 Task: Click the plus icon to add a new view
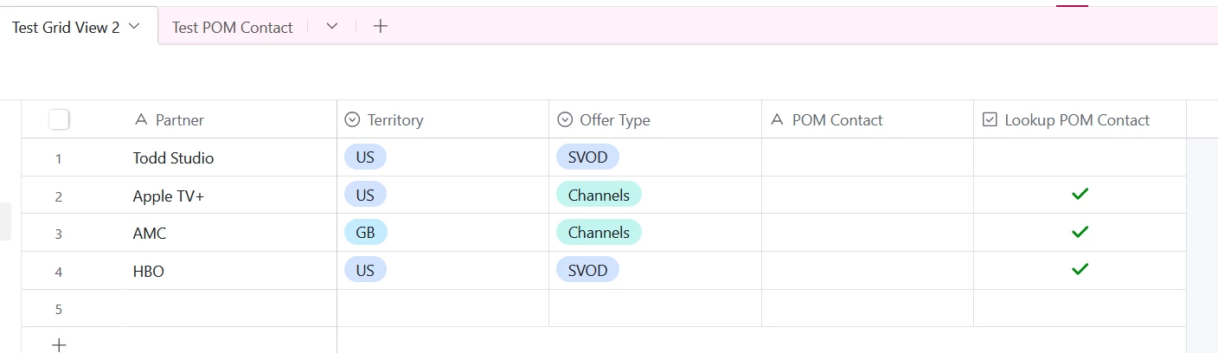pyautogui.click(x=381, y=26)
